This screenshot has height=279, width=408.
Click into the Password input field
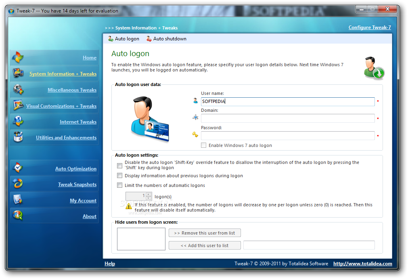click(288, 136)
